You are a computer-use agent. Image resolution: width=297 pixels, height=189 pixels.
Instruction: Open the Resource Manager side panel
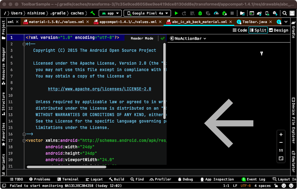tap(3, 66)
